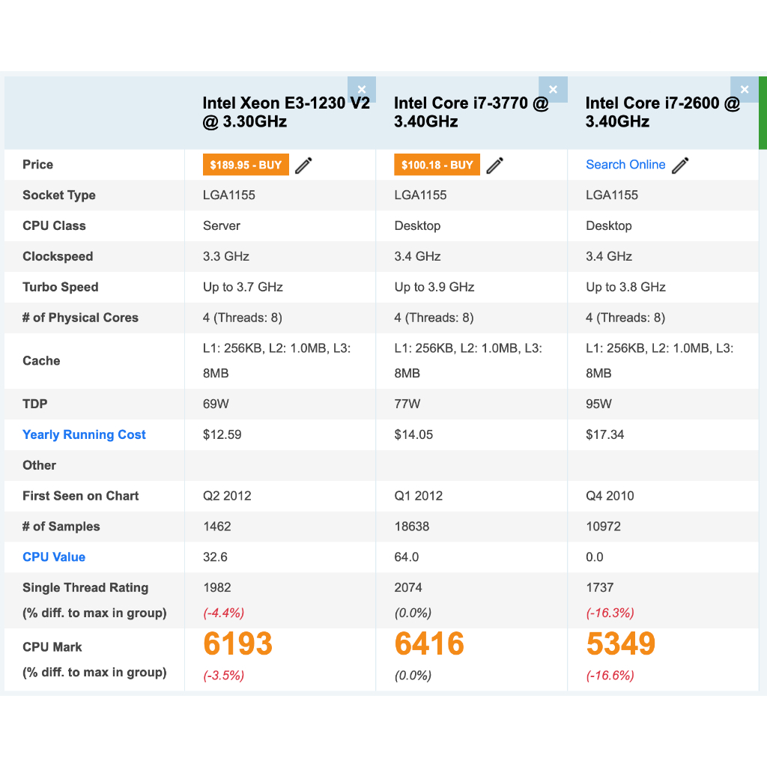Open the Yearly Running Cost link

(84, 434)
